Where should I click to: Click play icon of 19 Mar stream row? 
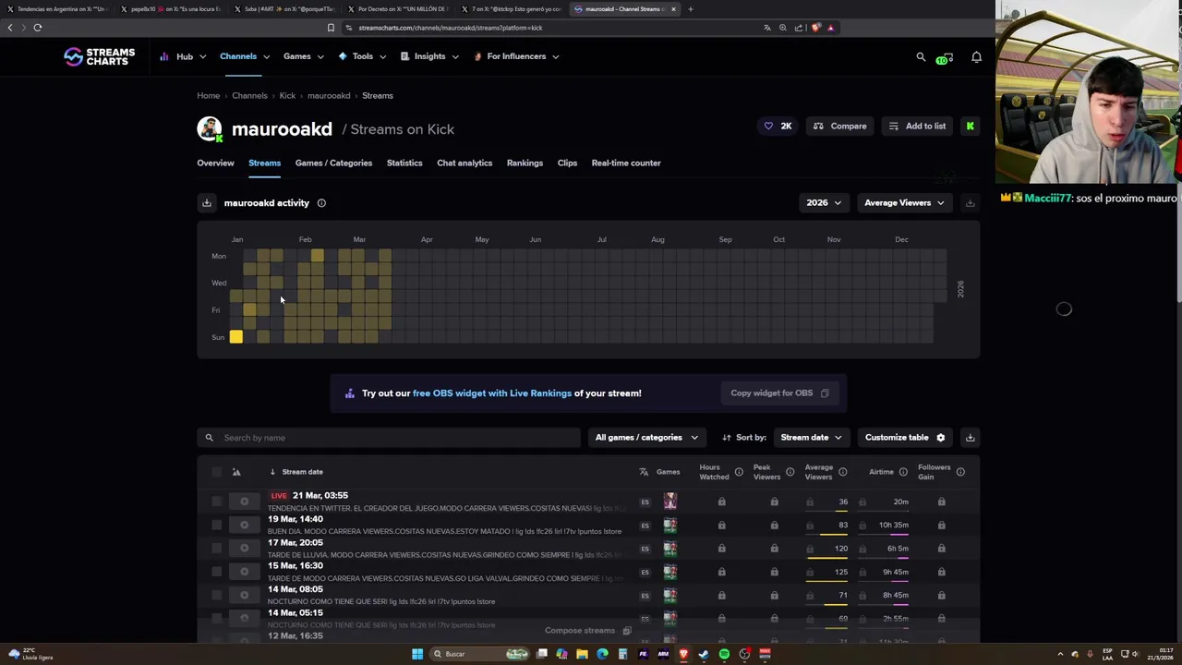[244, 525]
